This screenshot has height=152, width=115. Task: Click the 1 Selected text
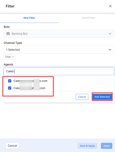pyautogui.click(x=13, y=50)
